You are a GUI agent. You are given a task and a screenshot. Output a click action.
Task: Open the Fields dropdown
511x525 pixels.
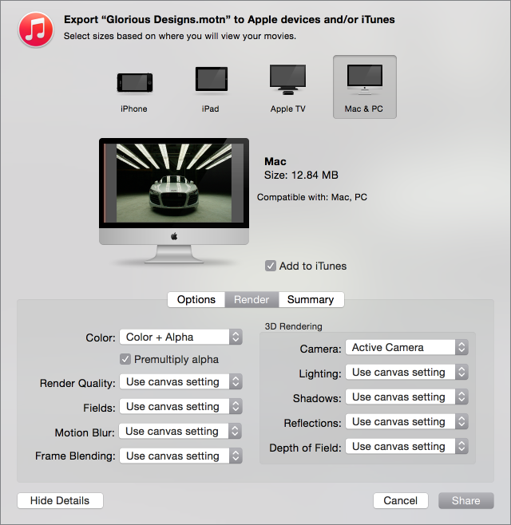[180, 406]
